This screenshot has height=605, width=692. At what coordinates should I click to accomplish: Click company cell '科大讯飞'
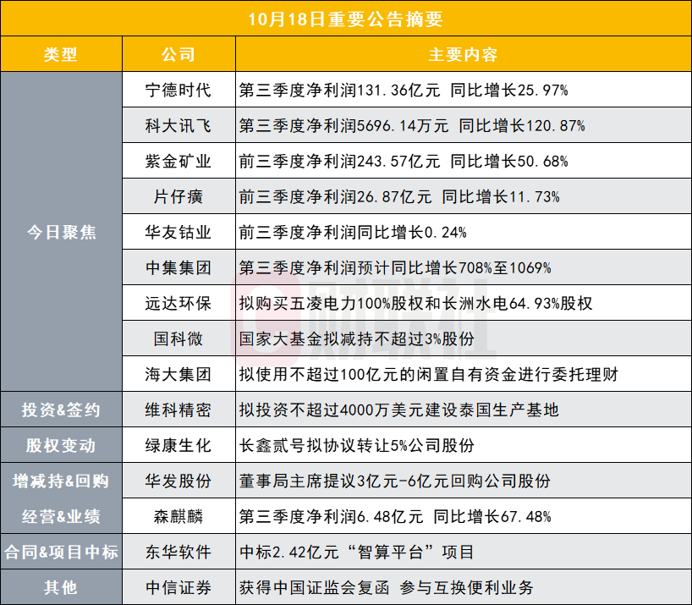click(x=178, y=126)
